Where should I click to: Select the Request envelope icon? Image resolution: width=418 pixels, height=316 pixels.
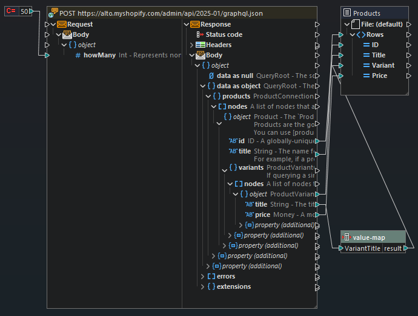(x=61, y=24)
